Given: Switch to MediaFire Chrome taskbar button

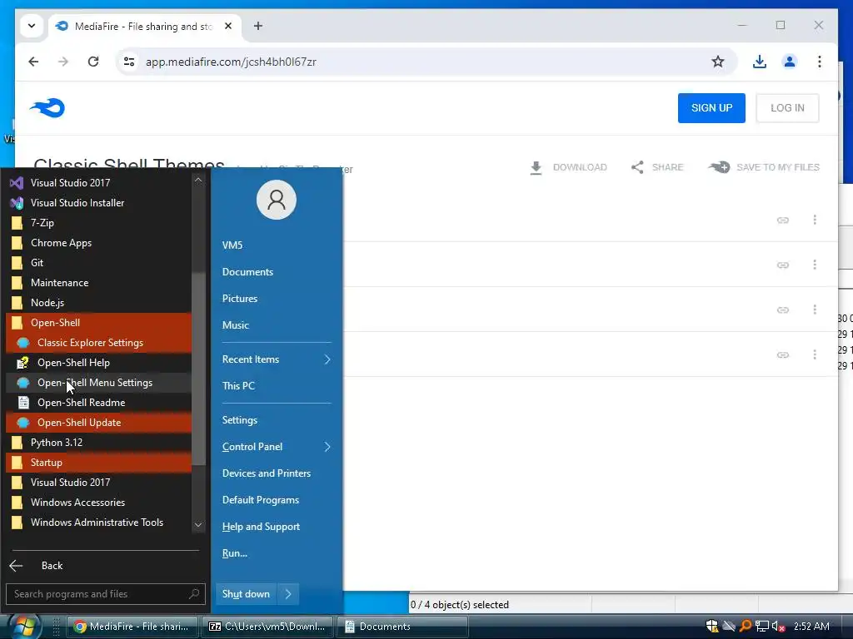Looking at the screenshot, I should point(132,627).
